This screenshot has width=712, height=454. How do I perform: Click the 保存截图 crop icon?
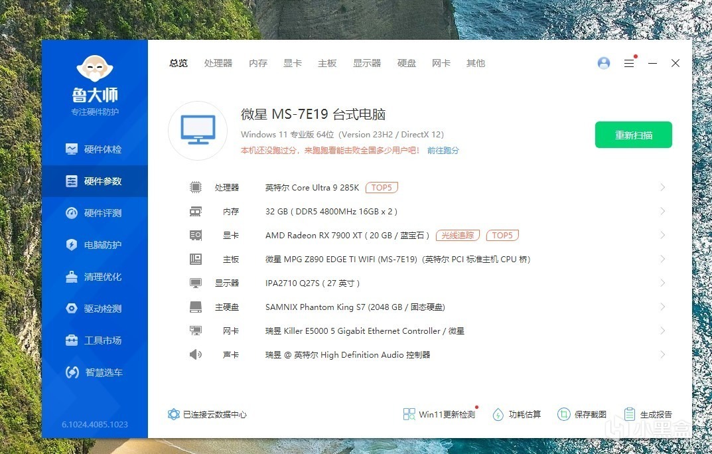click(x=563, y=414)
